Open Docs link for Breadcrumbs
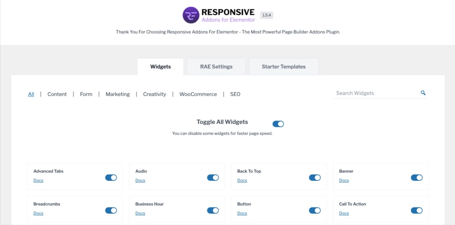 (x=38, y=213)
